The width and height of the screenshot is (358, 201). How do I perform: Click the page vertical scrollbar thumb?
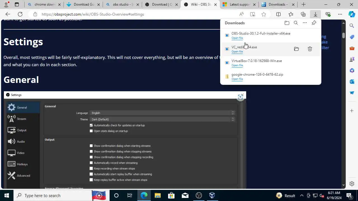click(343, 35)
